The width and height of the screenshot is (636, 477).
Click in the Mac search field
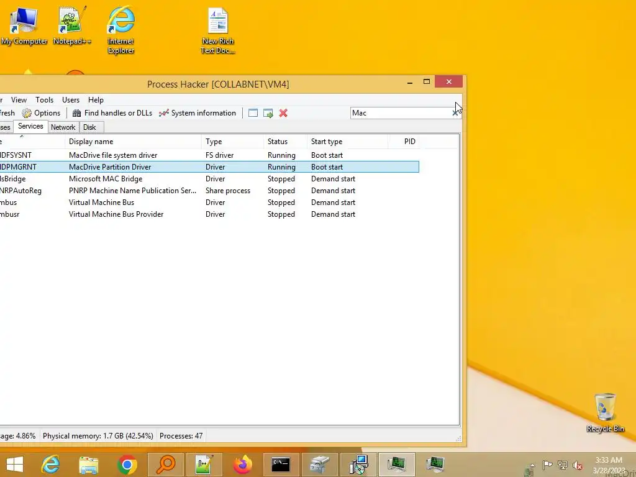click(401, 113)
